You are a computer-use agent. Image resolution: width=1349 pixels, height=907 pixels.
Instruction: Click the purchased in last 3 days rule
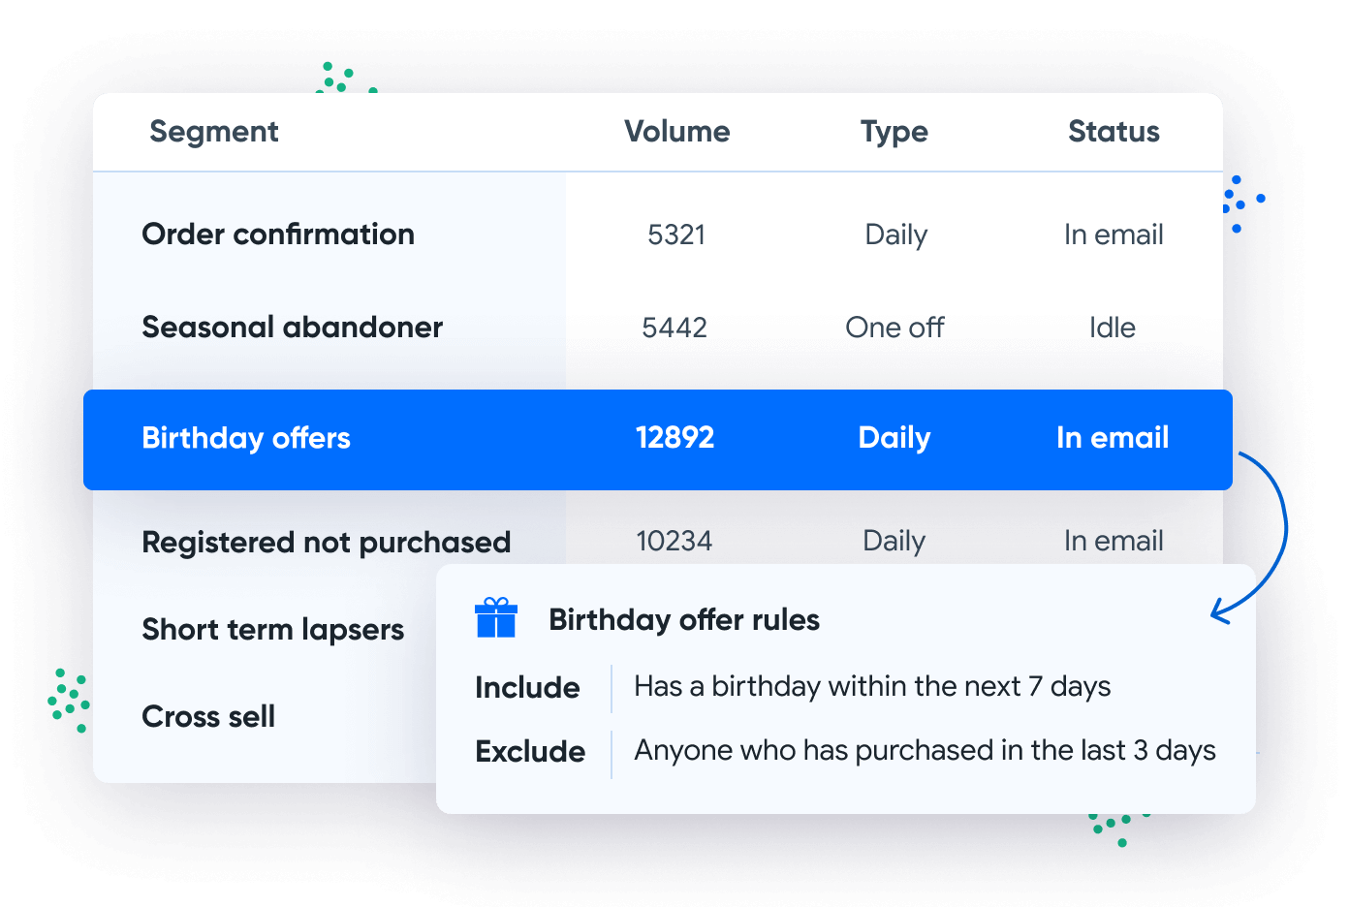tap(925, 751)
